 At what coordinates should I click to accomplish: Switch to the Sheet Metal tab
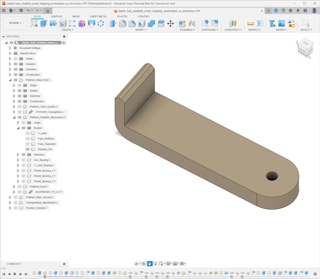click(x=98, y=16)
